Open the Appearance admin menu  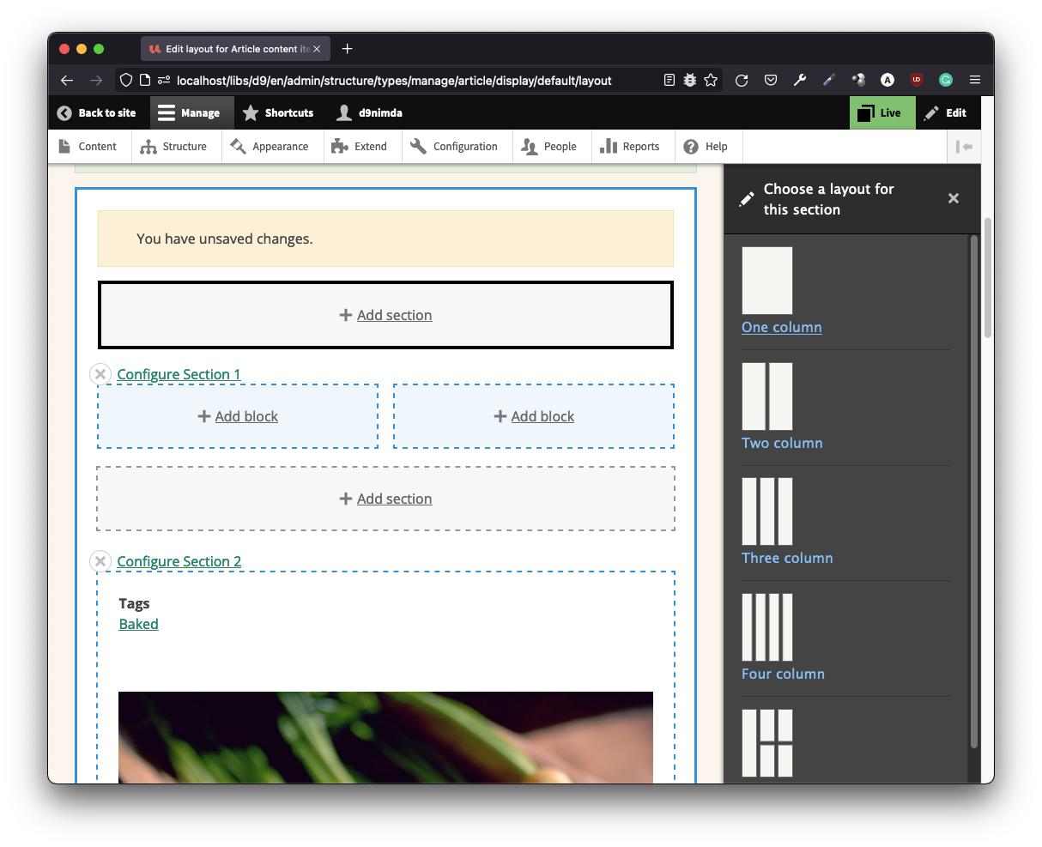tap(270, 147)
